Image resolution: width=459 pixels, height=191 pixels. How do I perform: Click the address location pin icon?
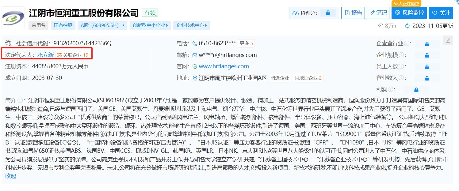pos(195,78)
